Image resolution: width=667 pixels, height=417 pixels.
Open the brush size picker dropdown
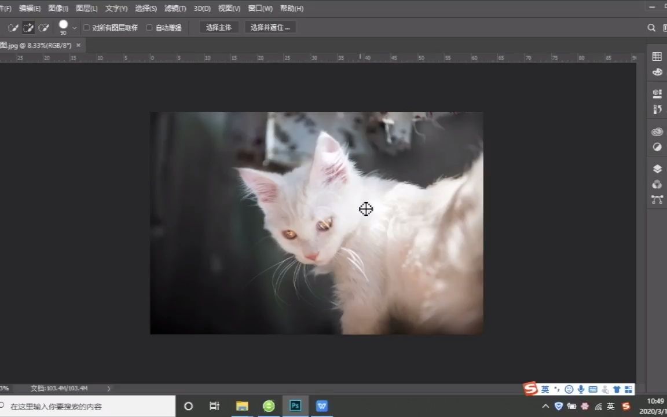[74, 27]
